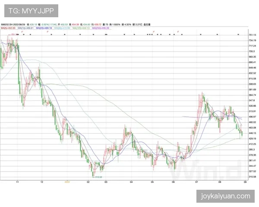The image size is (259, 207).
Task: Click price axis label 344.47
Action: tap(252, 166)
